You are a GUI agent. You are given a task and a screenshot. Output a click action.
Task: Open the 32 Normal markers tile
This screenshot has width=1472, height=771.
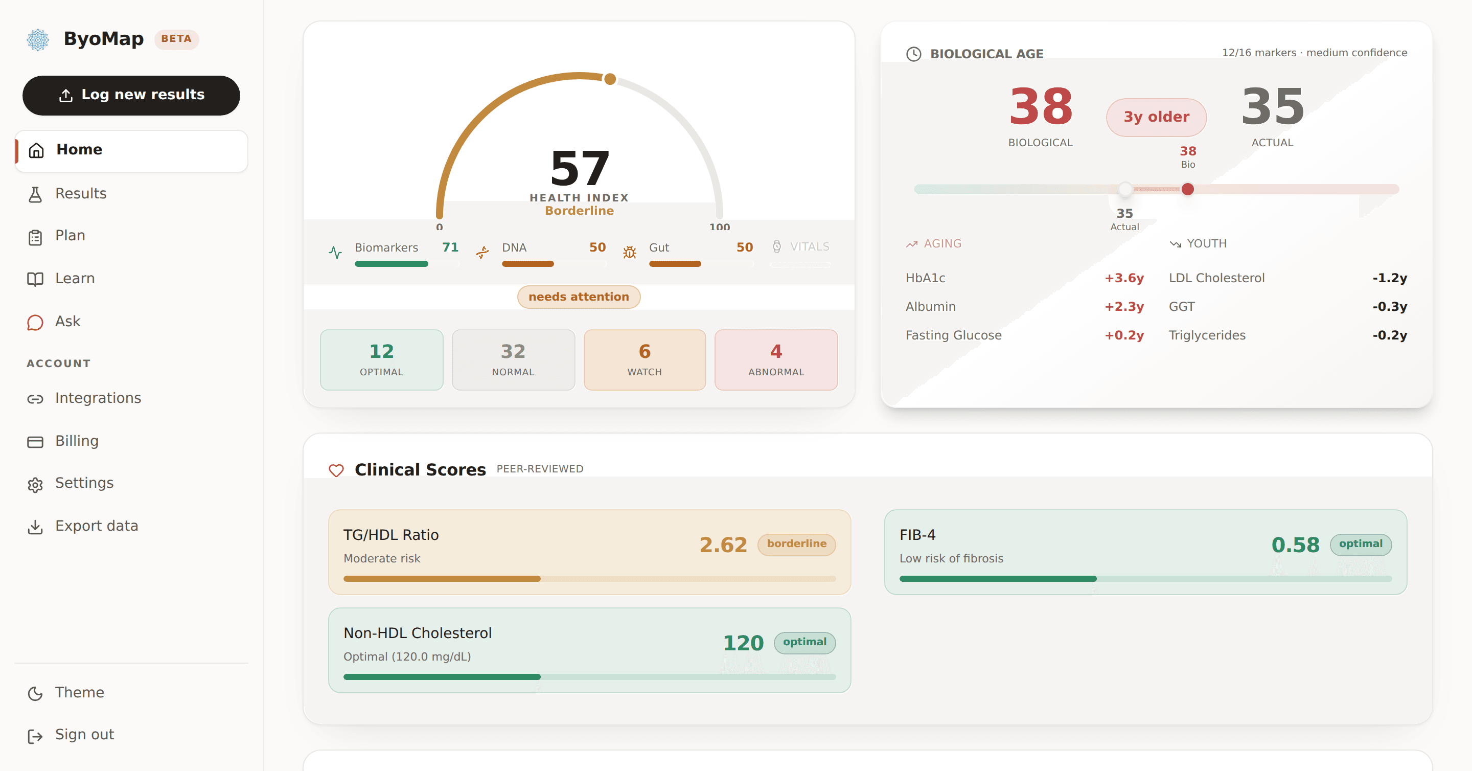[x=513, y=359]
